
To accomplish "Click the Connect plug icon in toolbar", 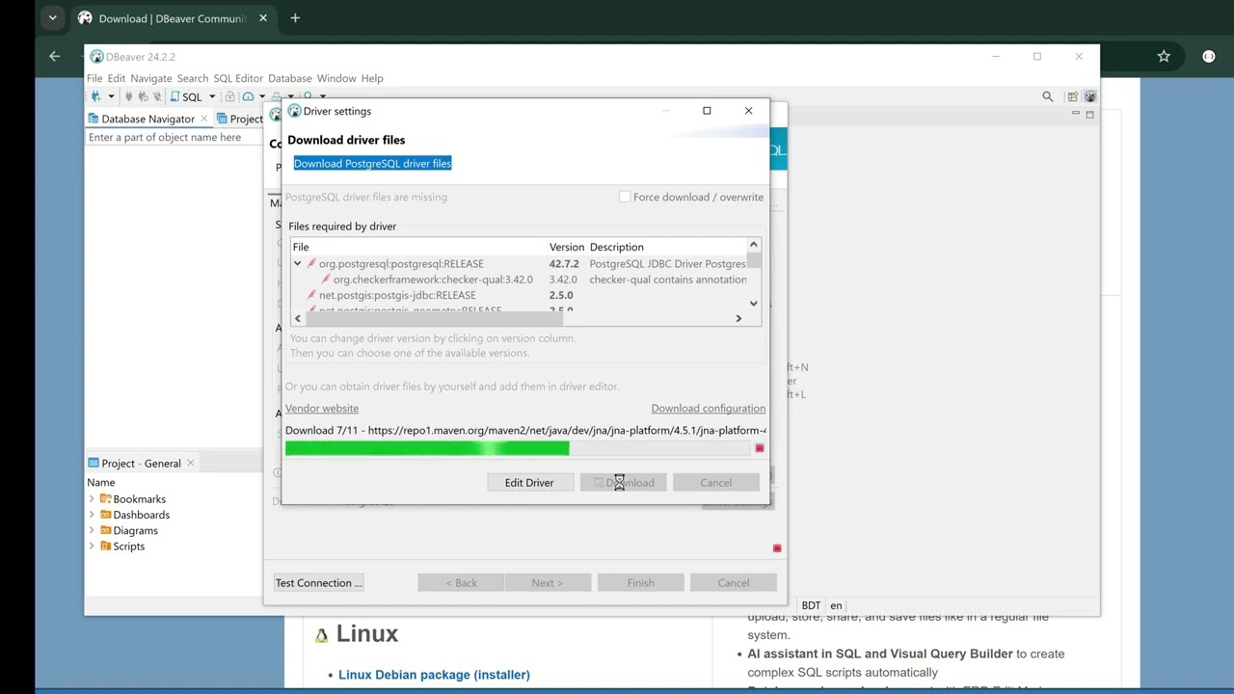I will [129, 96].
